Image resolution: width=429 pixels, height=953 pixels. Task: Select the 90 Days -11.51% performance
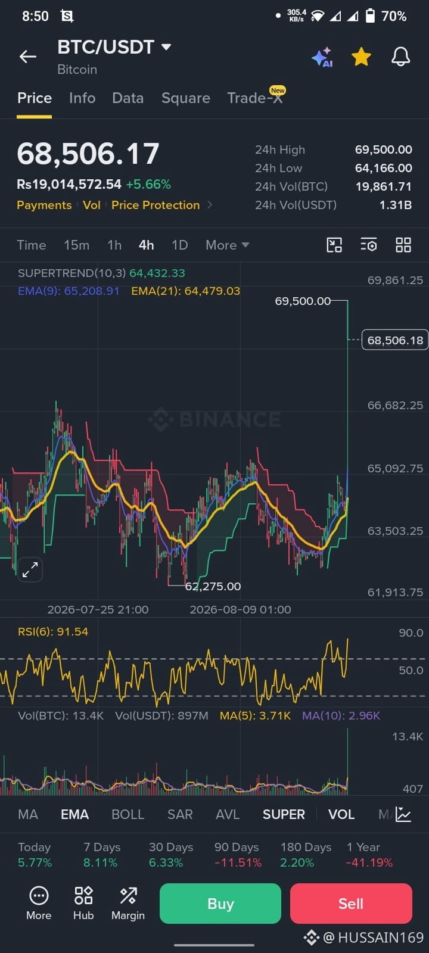coord(238,855)
